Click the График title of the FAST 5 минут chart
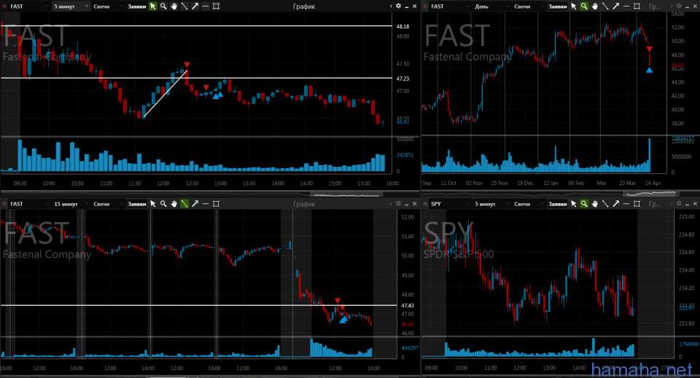 (x=304, y=7)
